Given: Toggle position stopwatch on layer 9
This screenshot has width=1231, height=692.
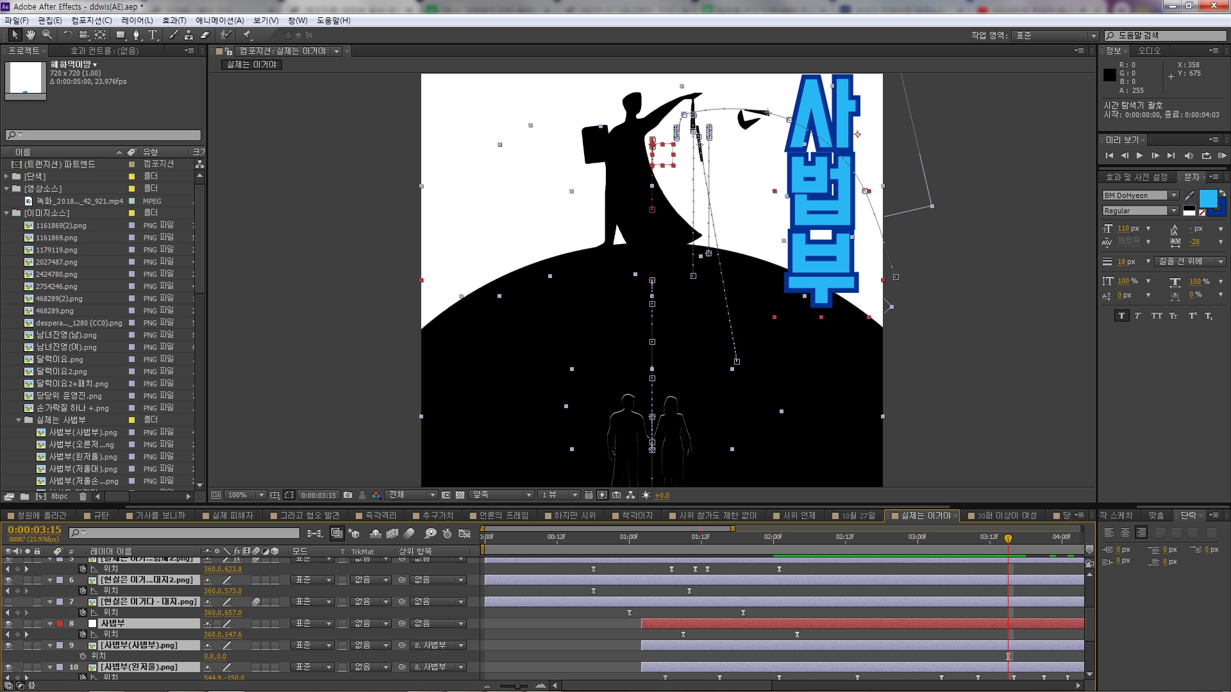Looking at the screenshot, I should [x=83, y=656].
